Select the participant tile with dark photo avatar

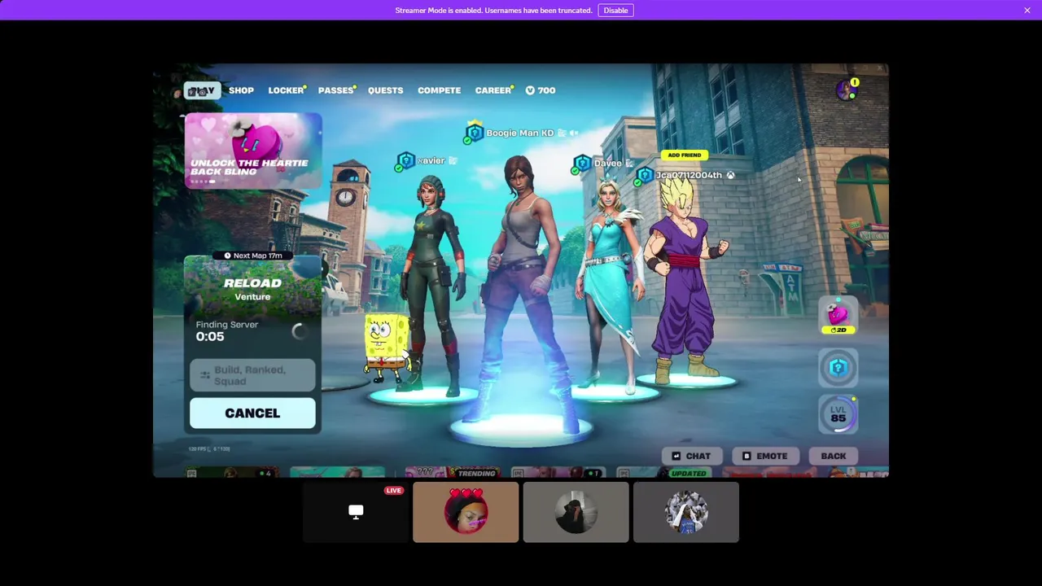tap(576, 512)
